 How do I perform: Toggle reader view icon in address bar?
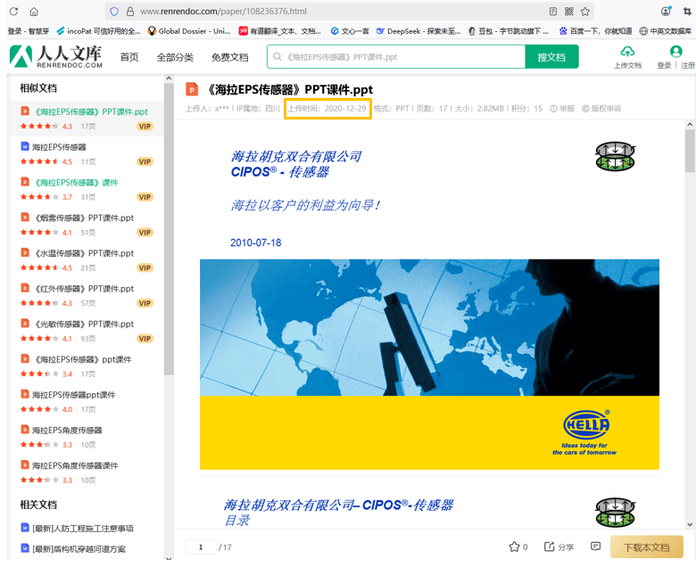pyautogui.click(x=553, y=12)
